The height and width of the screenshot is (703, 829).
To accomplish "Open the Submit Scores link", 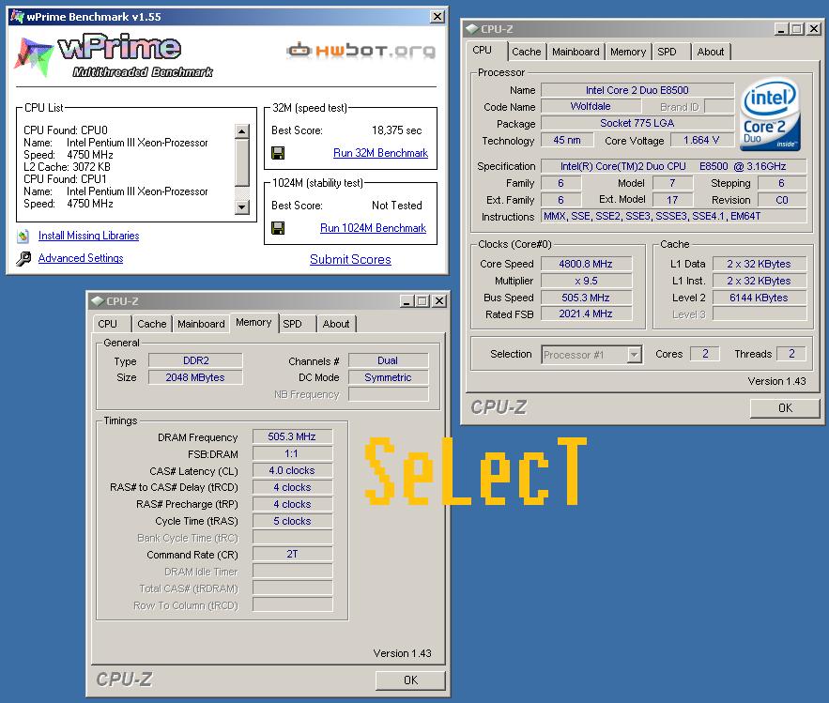I will [x=350, y=260].
